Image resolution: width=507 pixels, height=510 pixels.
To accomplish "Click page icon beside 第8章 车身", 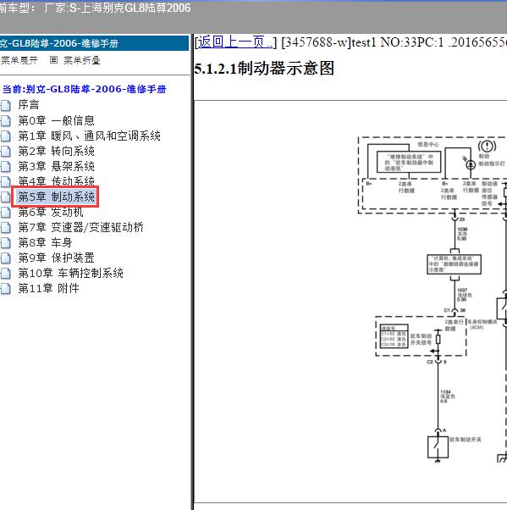I will [x=6, y=243].
